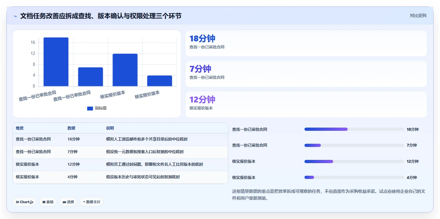Click the 12分钟 cell in the table
Image resolution: width=440 pixels, height=219 pixels.
[x=74, y=164]
